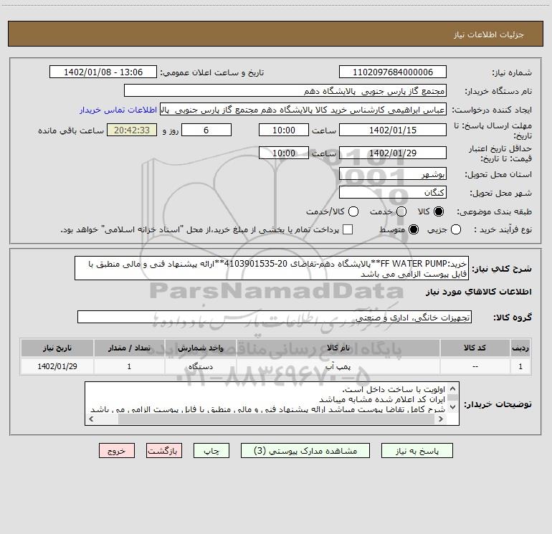Choose the متوسط purchase type option

[x=414, y=229]
